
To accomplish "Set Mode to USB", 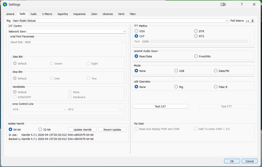I will coord(179,71).
